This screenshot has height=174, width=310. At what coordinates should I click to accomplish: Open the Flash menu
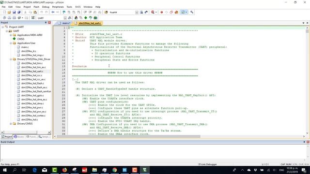click(x=36, y=7)
